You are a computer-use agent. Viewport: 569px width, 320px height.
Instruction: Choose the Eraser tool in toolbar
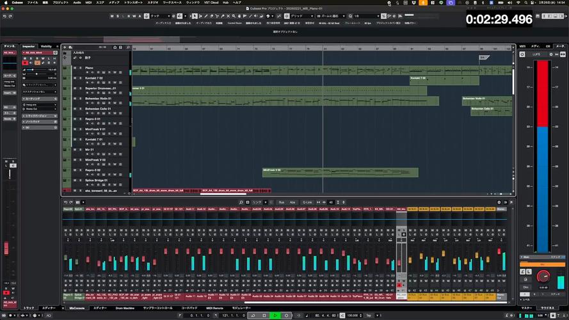[x=212, y=17]
